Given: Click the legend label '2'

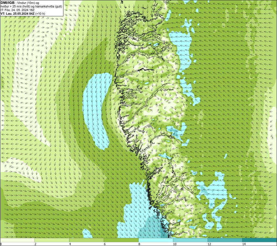Looking at the screenshot, I should [35, 244].
